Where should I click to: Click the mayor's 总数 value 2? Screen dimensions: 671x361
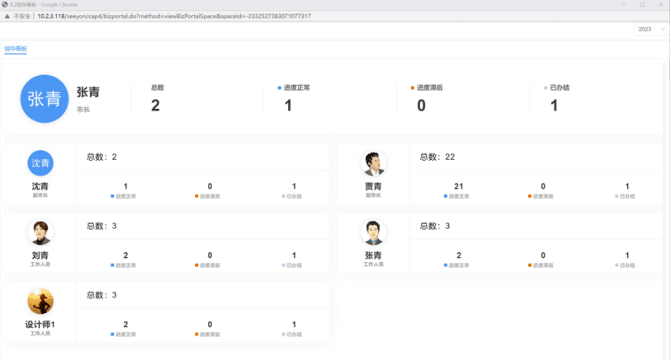coord(155,105)
